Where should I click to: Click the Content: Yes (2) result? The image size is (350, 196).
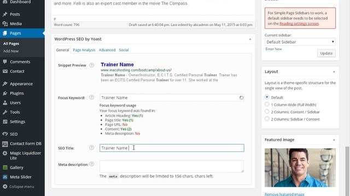[118, 129]
